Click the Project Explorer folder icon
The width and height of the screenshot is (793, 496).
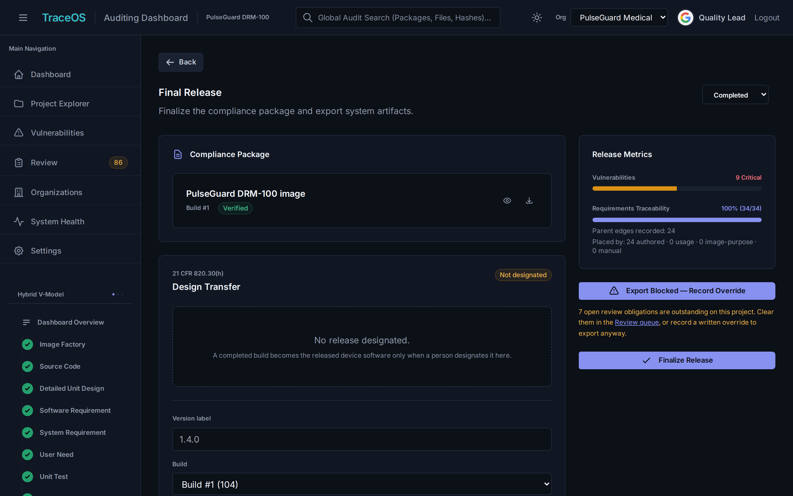[19, 104]
